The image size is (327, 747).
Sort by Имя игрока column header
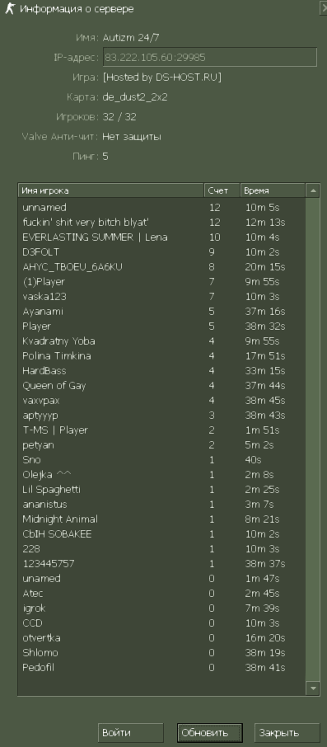(x=111, y=190)
